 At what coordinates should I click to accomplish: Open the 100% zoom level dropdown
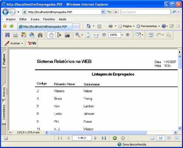coord(122,35)
